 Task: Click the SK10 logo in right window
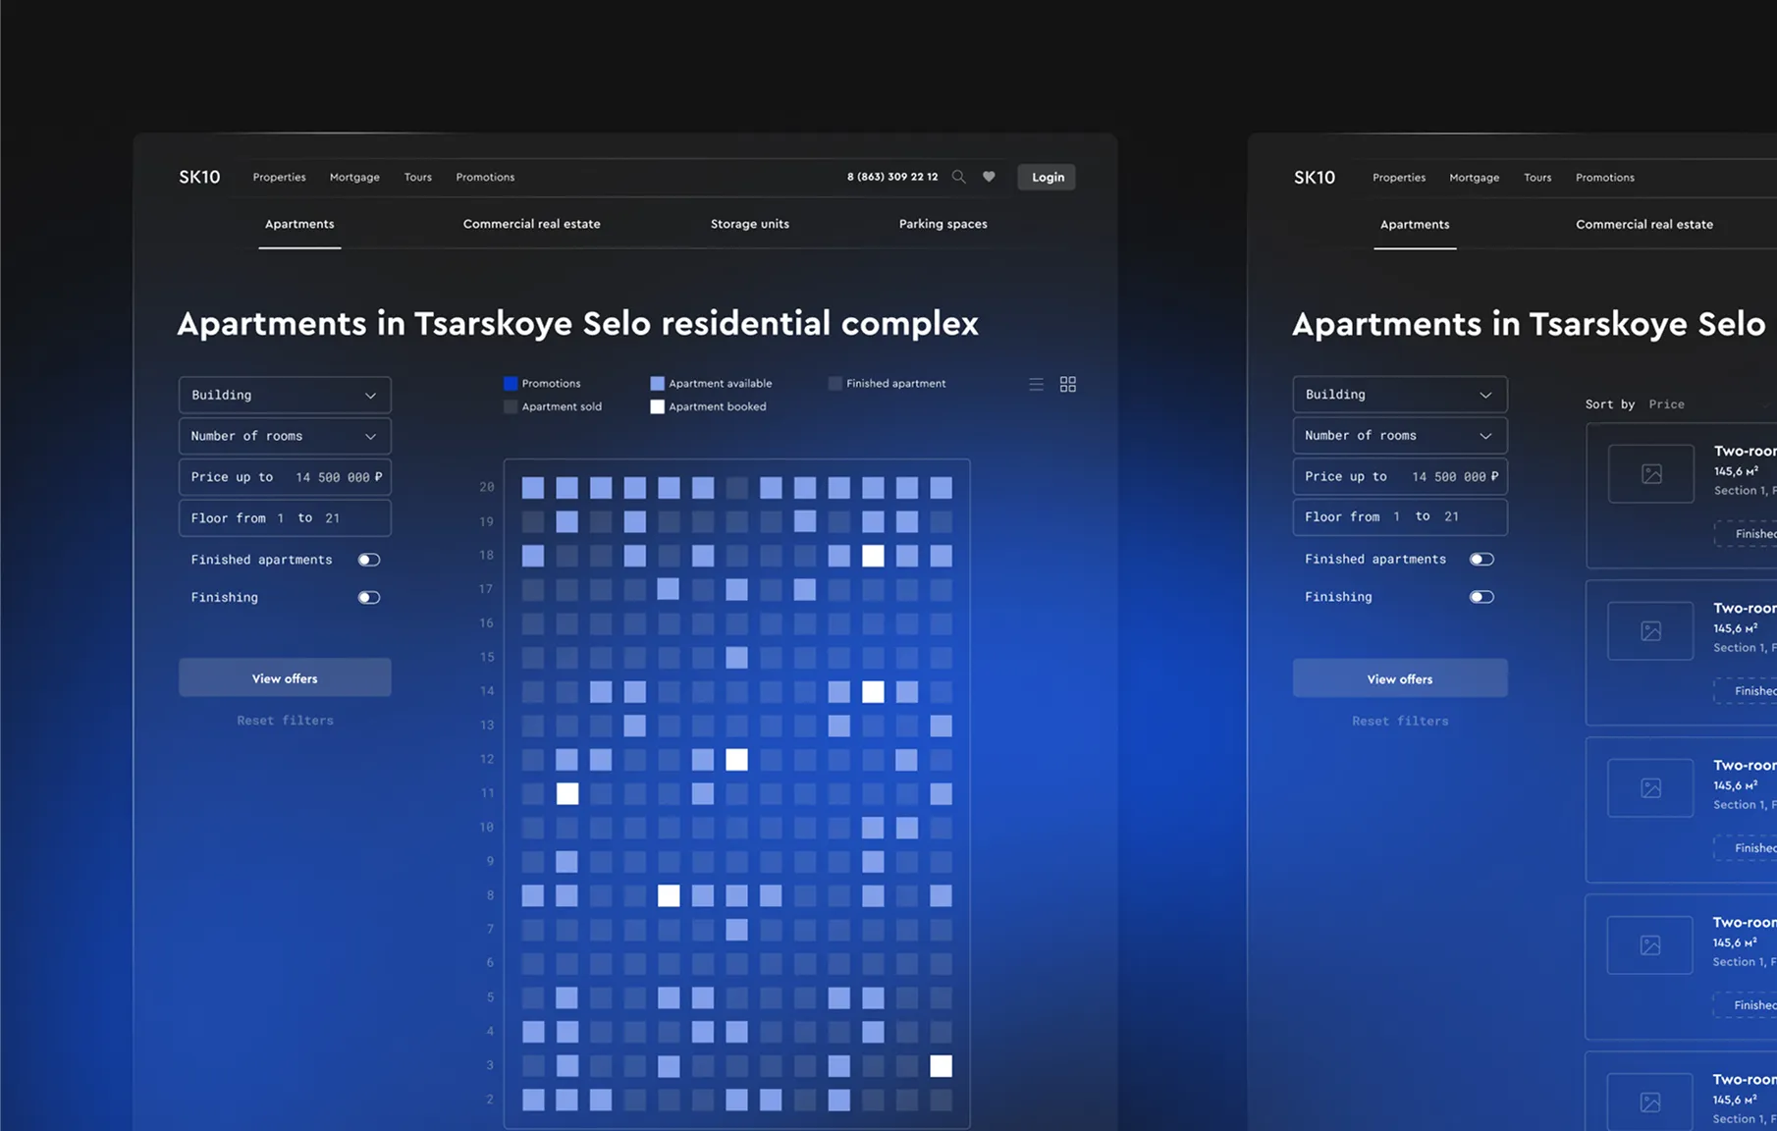(x=1315, y=178)
